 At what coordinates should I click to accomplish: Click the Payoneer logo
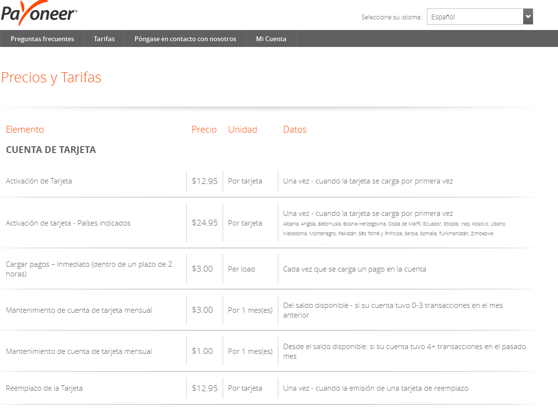[x=39, y=14]
